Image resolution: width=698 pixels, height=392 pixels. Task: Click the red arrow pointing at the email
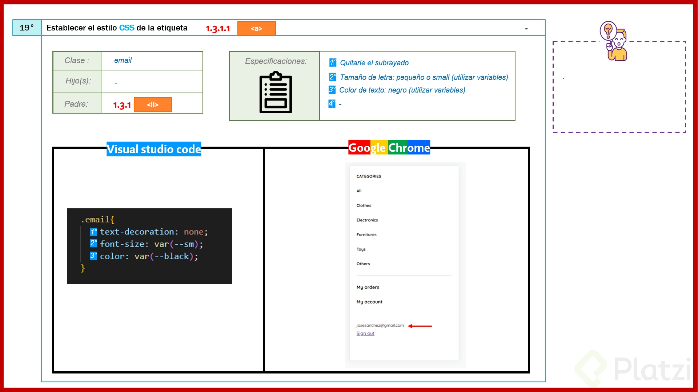point(420,326)
